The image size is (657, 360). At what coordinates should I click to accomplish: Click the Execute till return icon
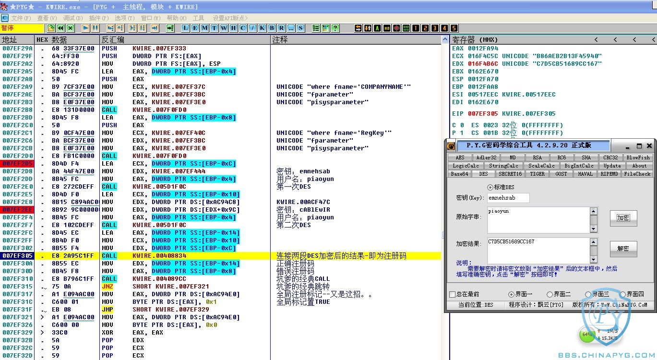(155, 28)
